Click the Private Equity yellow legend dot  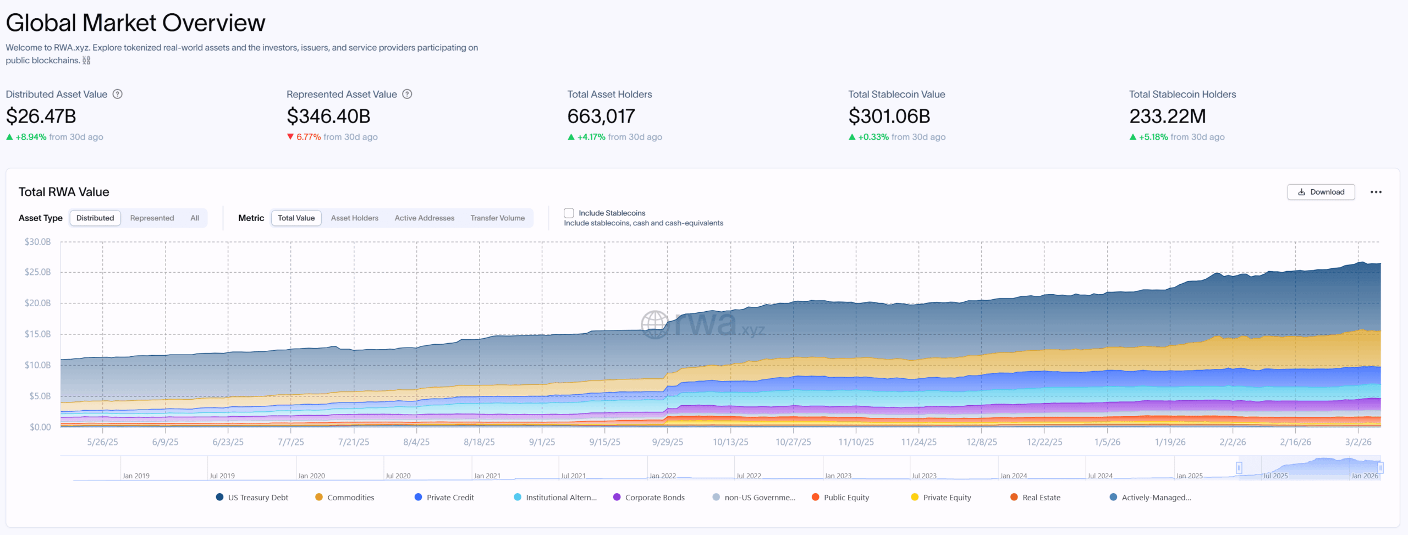click(915, 497)
